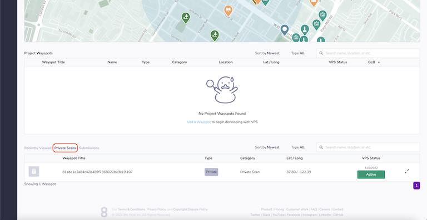Click magnifier icon in Project Waypoints search
Viewport: 427px width, 220px height.
tap(321, 53)
